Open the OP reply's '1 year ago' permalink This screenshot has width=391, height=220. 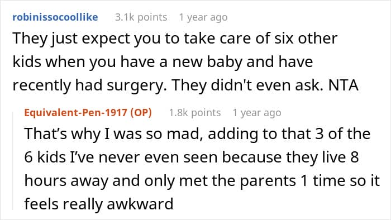257,113
